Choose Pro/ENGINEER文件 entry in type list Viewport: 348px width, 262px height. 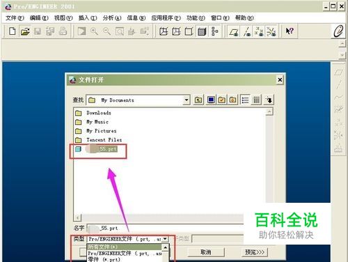point(125,254)
